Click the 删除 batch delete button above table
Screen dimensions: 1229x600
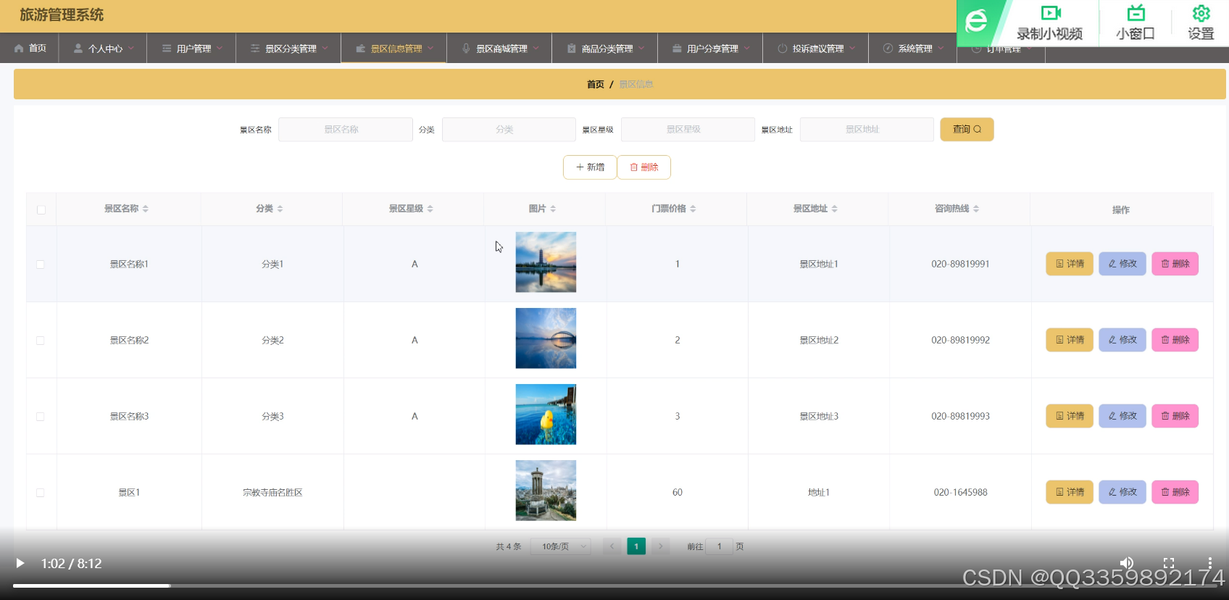click(643, 167)
